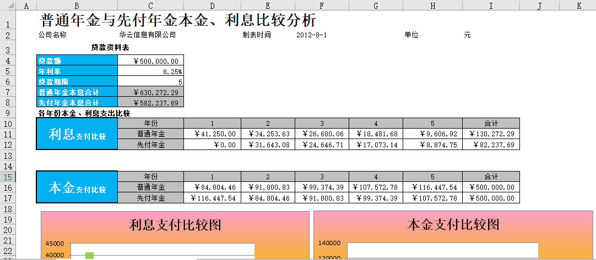596x260 pixels.
Task: Select the blue 本金支付比较 merged cell
Action: click(x=77, y=188)
